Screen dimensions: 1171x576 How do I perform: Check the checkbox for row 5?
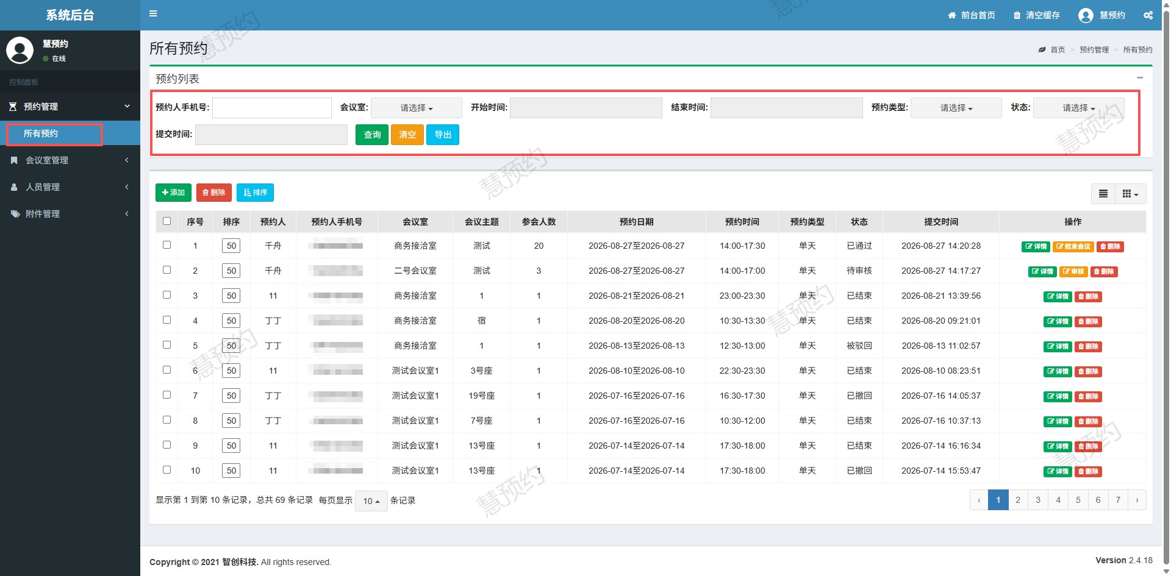tap(167, 345)
